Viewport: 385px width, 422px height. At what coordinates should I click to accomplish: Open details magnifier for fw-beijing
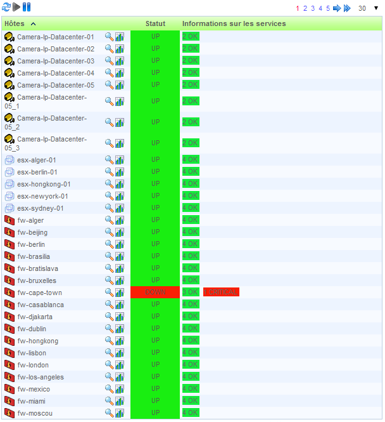[109, 232]
